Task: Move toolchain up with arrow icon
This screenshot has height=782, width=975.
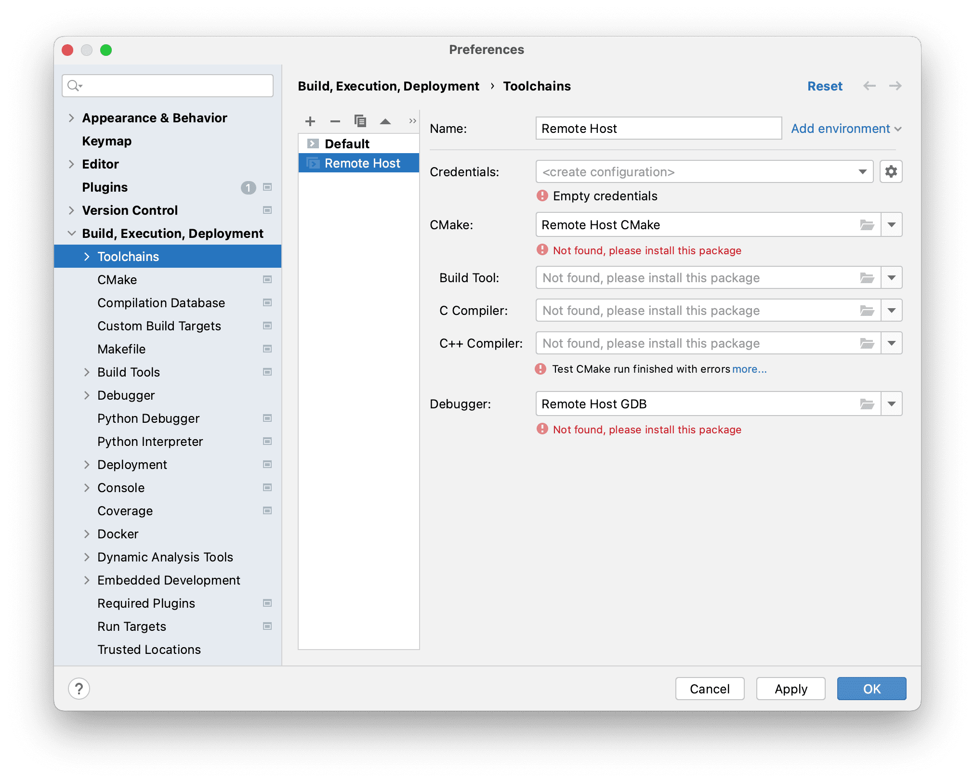Action: click(385, 121)
